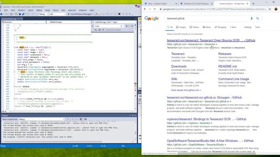
Task: Start Local Windows Debugger play button
Action: click(68, 14)
